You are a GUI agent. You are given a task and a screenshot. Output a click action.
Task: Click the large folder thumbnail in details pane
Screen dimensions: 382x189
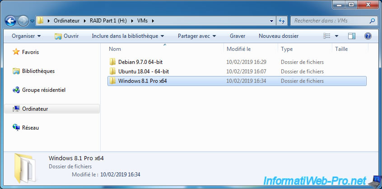(24, 168)
